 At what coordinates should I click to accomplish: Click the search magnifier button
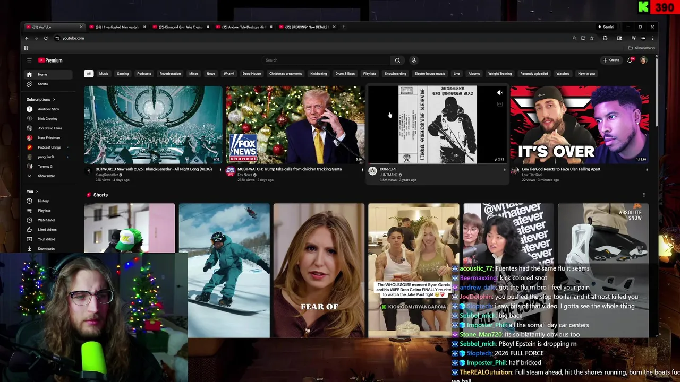(x=397, y=60)
